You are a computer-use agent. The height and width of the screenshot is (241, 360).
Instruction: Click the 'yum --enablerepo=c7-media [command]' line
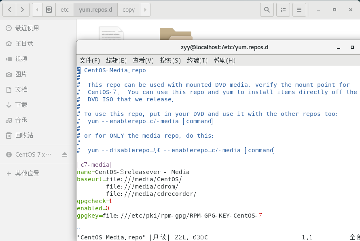click(145, 121)
